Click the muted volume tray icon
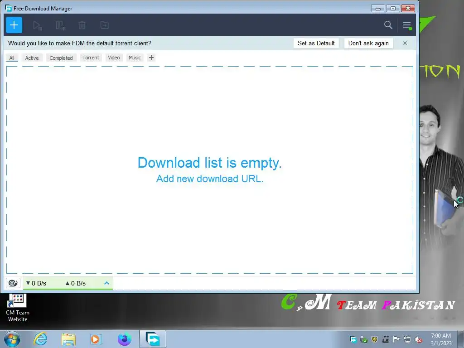The image size is (464, 348). (x=418, y=339)
